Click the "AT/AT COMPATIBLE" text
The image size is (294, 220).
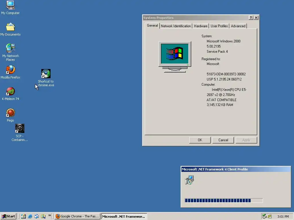(x=221, y=100)
